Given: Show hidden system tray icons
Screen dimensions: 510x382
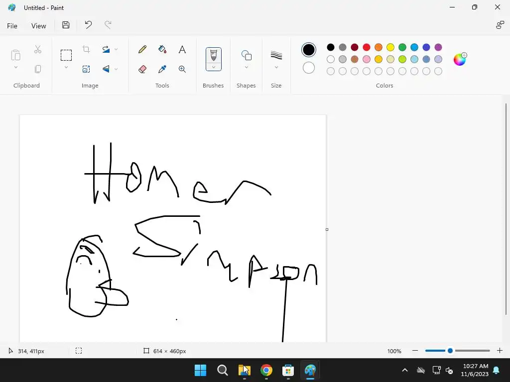Looking at the screenshot, I should click(x=405, y=370).
